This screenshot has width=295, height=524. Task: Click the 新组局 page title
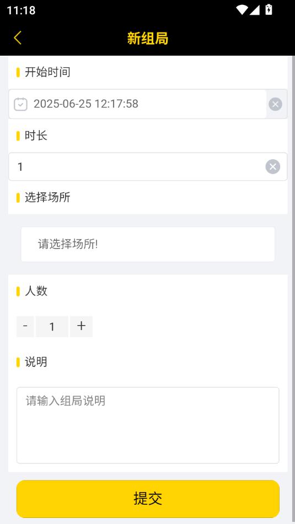[148, 39]
